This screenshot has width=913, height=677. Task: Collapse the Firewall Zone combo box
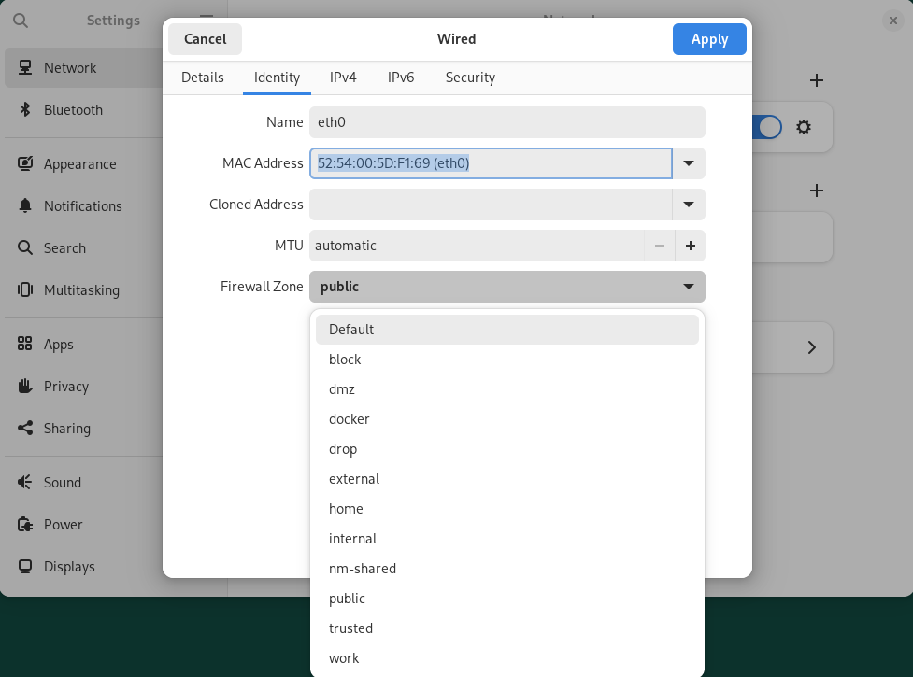tap(507, 287)
